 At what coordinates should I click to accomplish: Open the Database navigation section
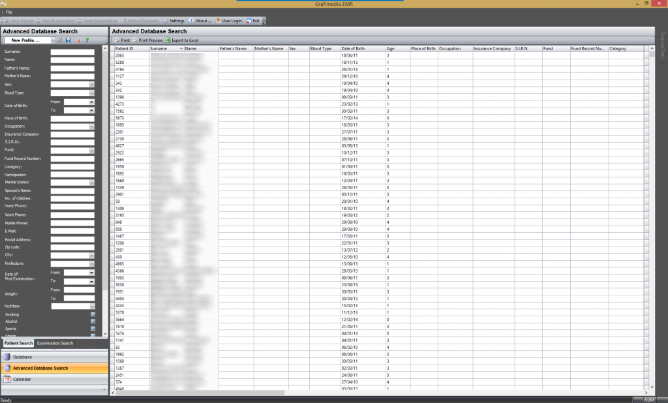point(22,357)
